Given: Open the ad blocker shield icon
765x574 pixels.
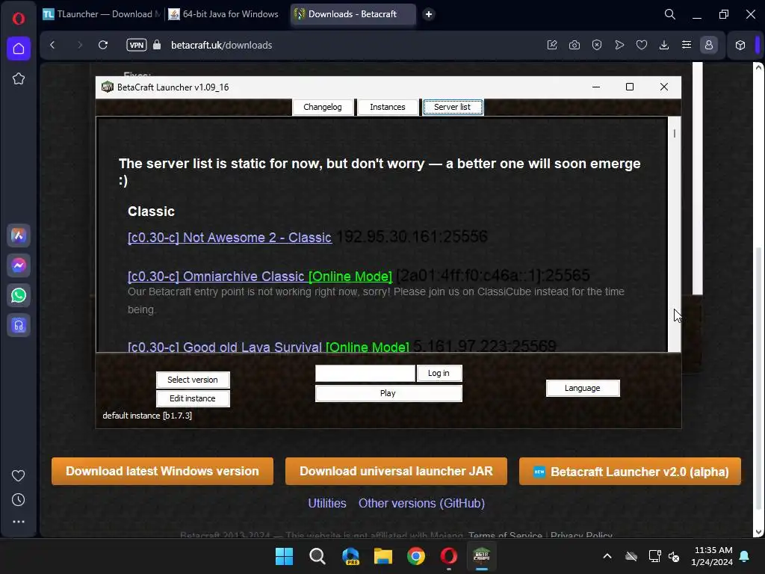Looking at the screenshot, I should click(x=597, y=45).
